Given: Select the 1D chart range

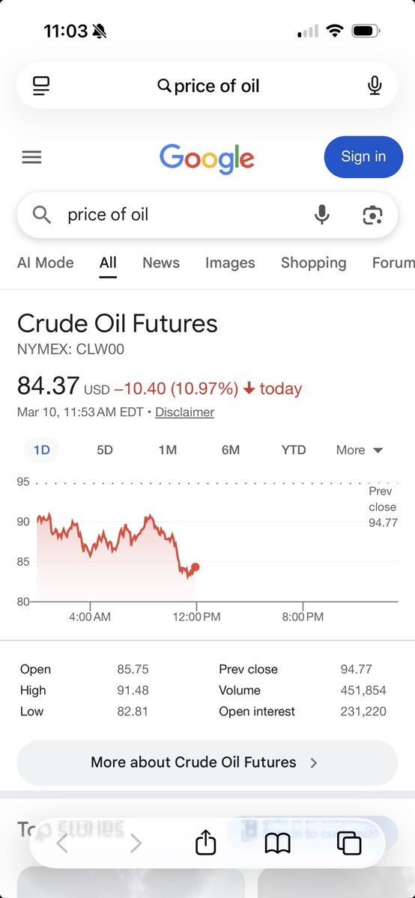Looking at the screenshot, I should 41,450.
